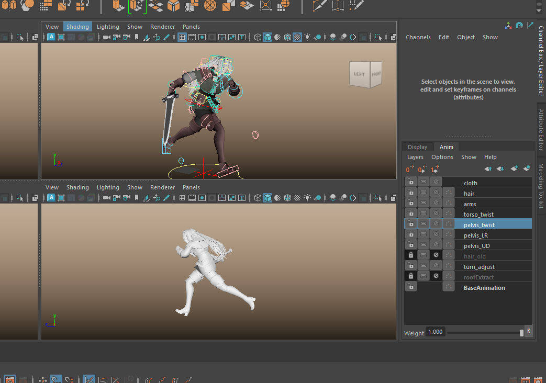
Task: Click the use all lights bulb icon
Action: tap(307, 37)
